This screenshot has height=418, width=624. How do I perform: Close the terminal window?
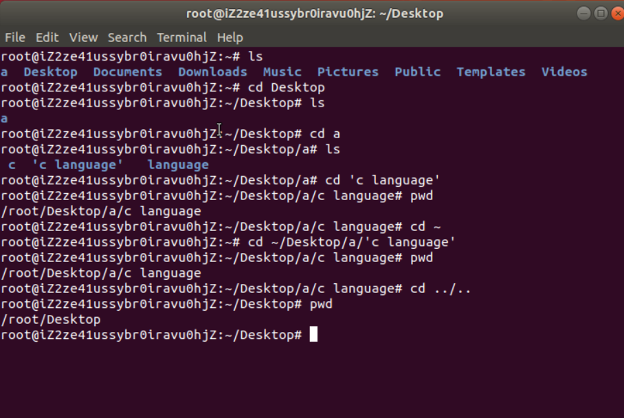(617, 14)
